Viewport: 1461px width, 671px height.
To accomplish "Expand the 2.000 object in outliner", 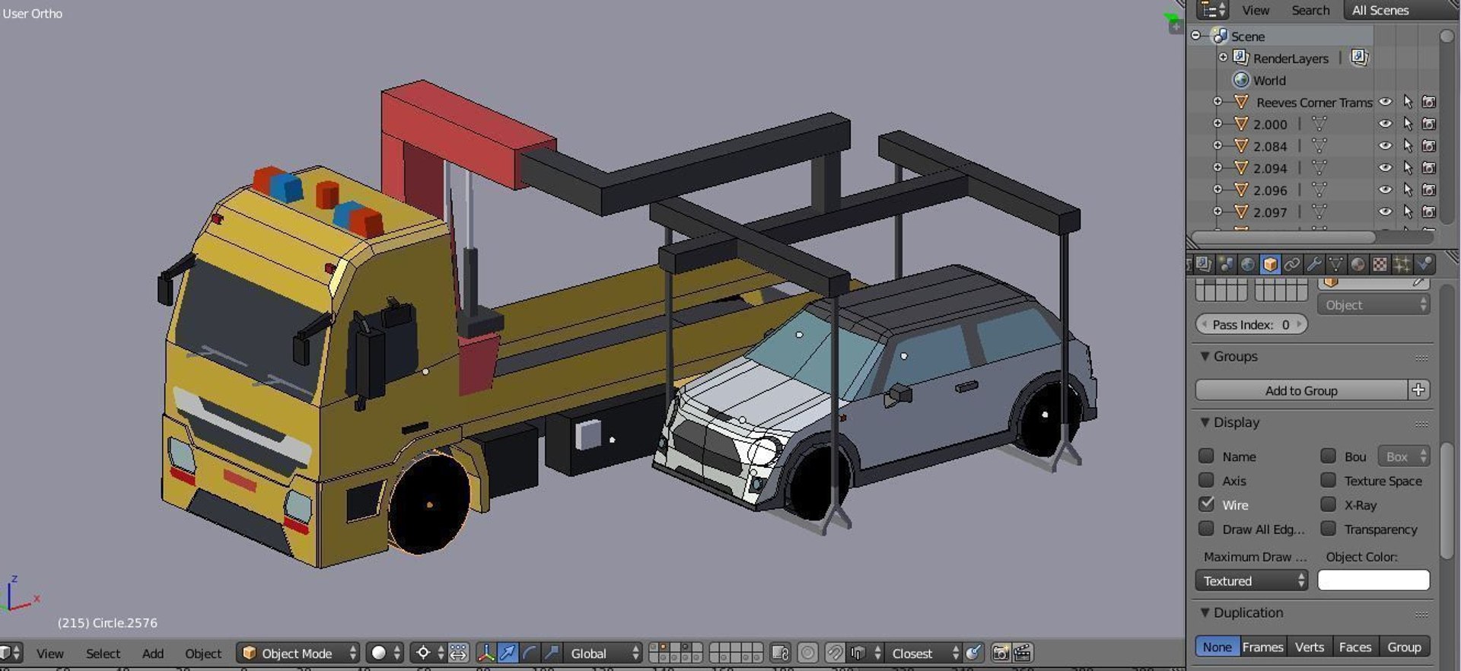I will point(1217,123).
